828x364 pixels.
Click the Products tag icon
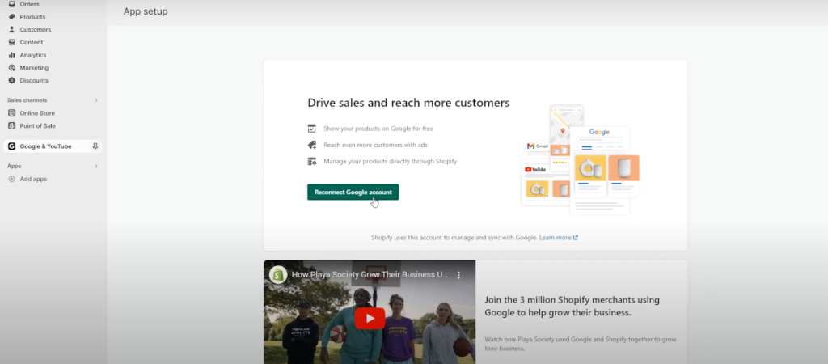click(11, 17)
